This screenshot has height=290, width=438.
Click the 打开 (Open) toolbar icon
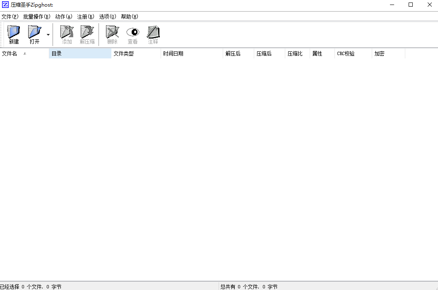point(34,33)
